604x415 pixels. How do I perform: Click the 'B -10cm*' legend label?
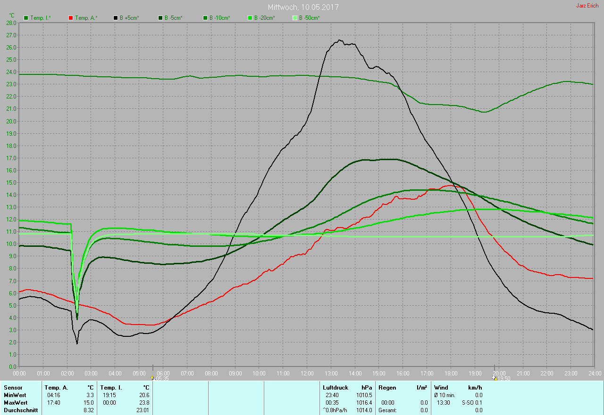point(220,18)
